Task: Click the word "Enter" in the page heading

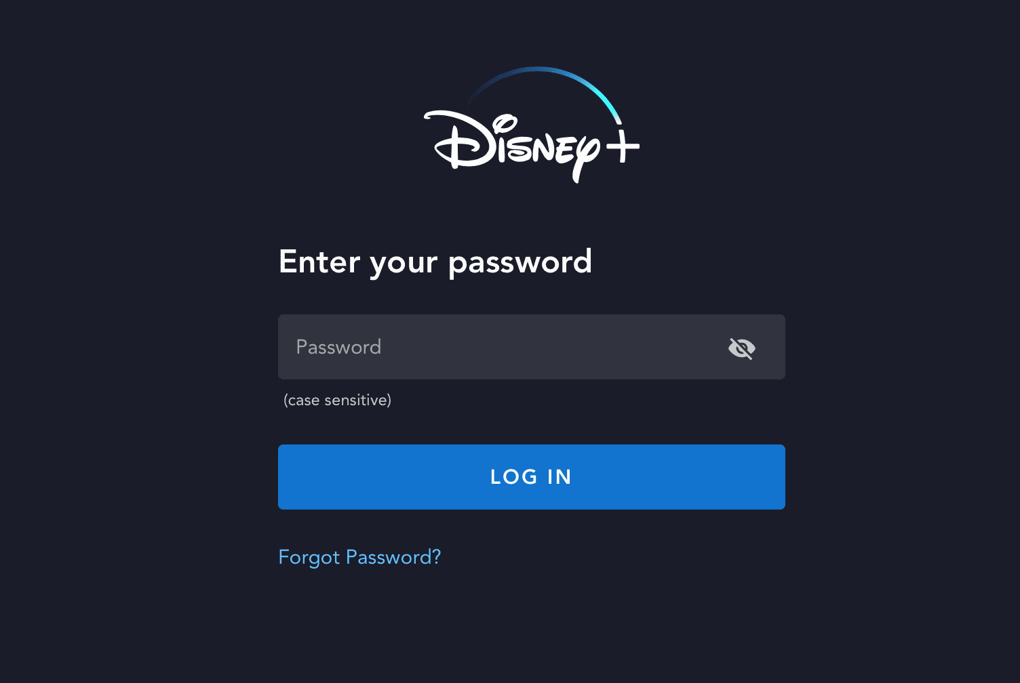Action: pos(319,262)
